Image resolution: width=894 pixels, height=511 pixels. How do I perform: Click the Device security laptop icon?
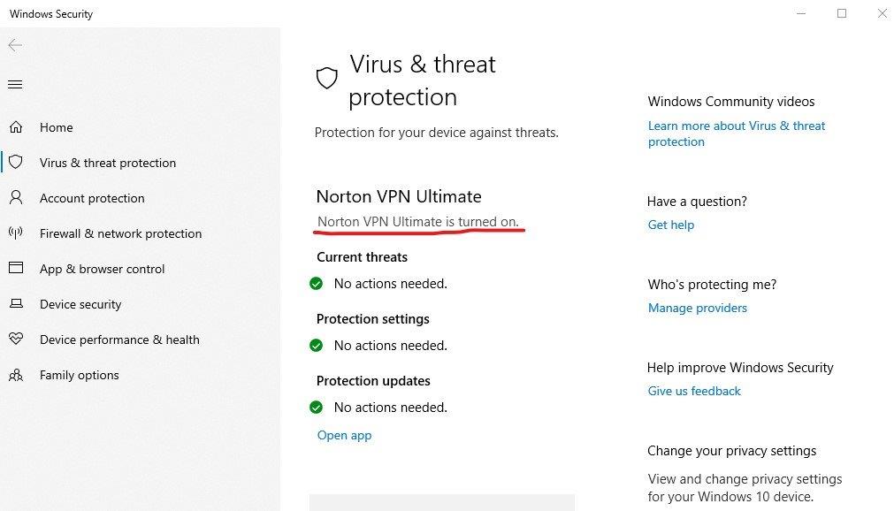coord(16,304)
